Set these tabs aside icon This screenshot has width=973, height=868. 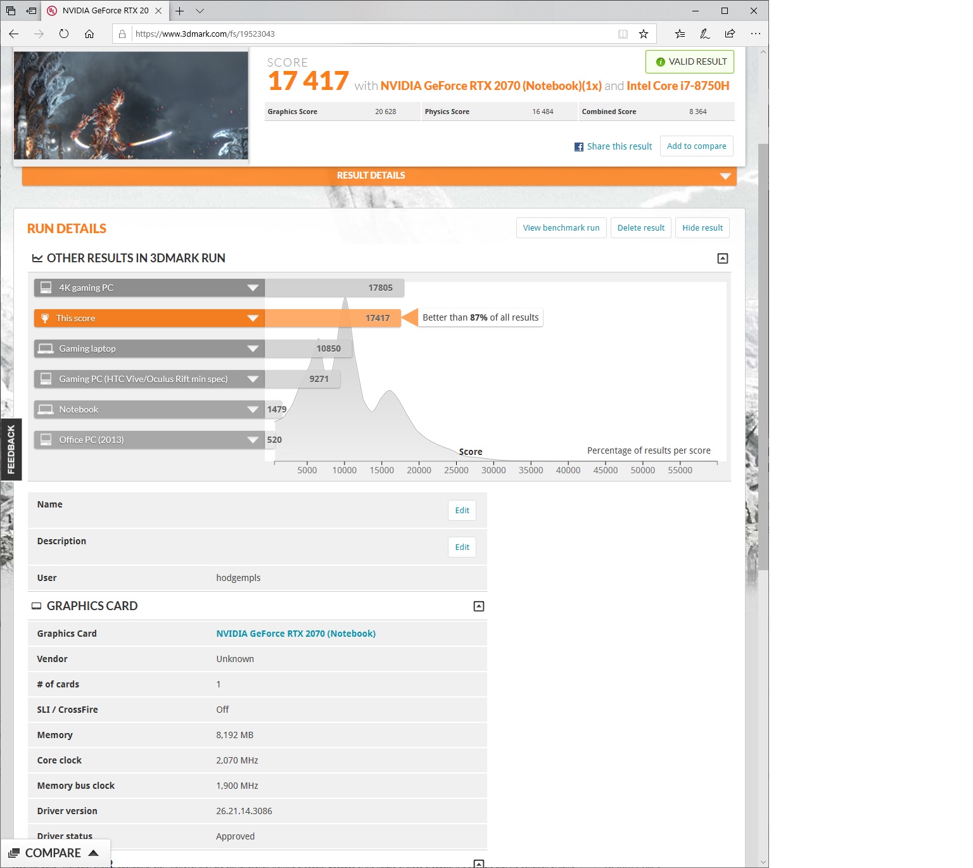[31, 11]
